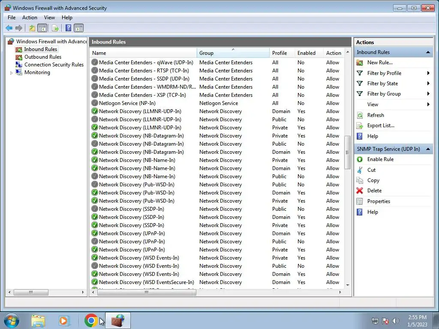Open the View submenu arrow in Actions
The width and height of the screenshot is (439, 329).
[428, 105]
